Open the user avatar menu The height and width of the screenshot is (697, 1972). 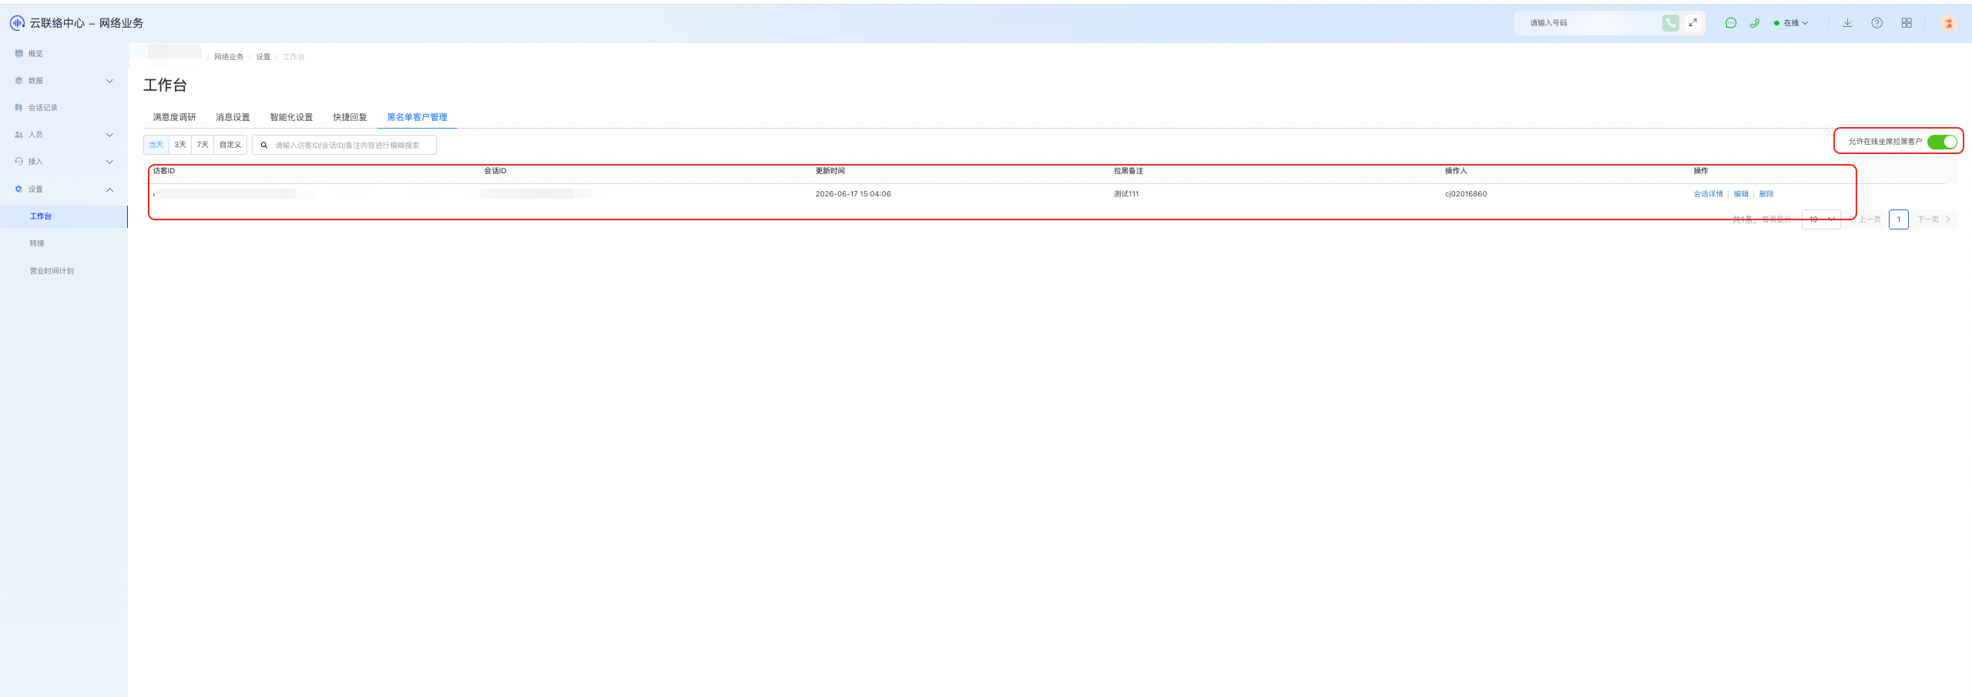(1948, 23)
